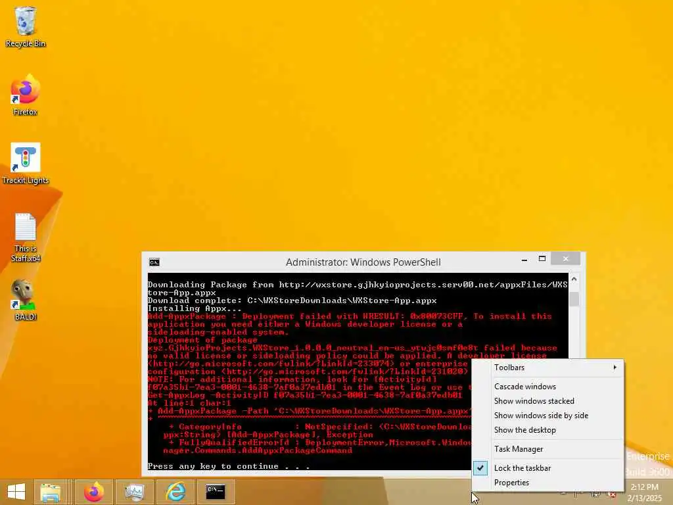
Task: Open File Explorer from the taskbar
Action: [50, 492]
